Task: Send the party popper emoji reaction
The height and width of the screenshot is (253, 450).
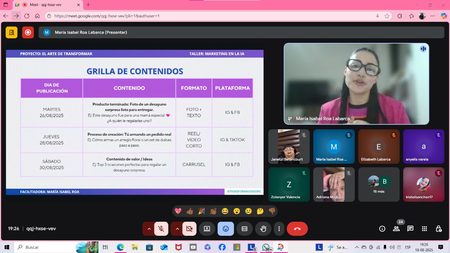Action: tap(201, 211)
